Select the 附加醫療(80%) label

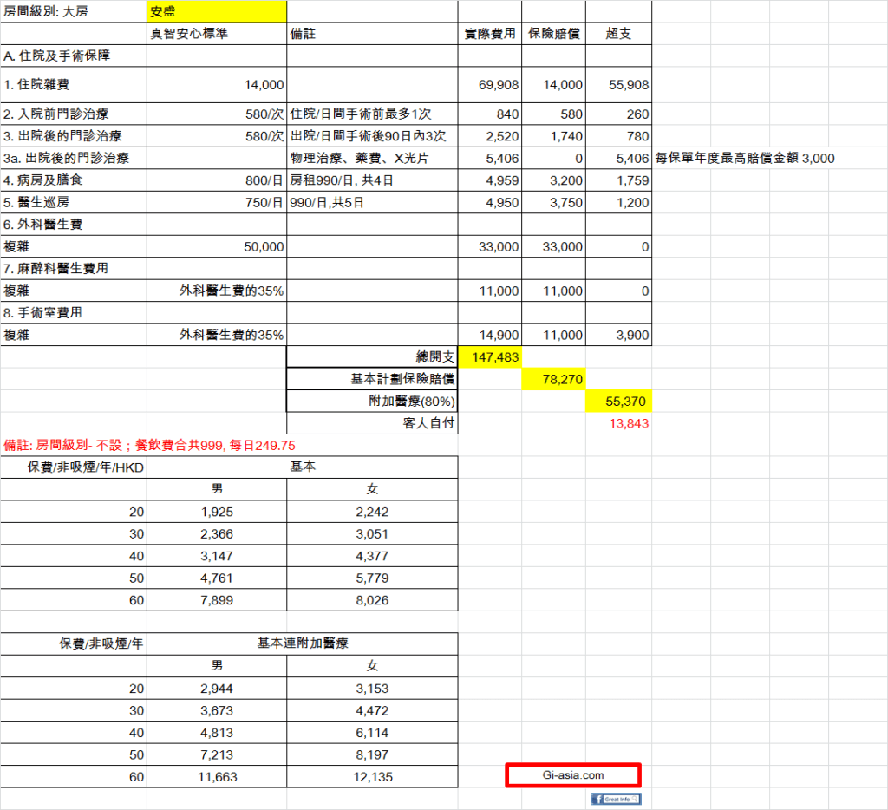tap(372, 401)
